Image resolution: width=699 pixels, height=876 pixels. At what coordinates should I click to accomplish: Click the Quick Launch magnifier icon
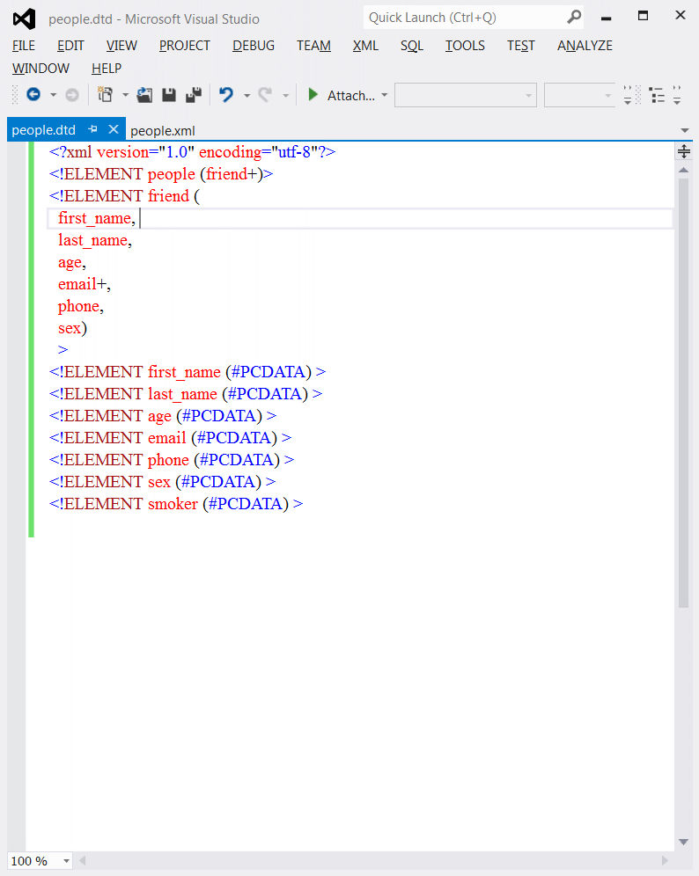coord(574,18)
